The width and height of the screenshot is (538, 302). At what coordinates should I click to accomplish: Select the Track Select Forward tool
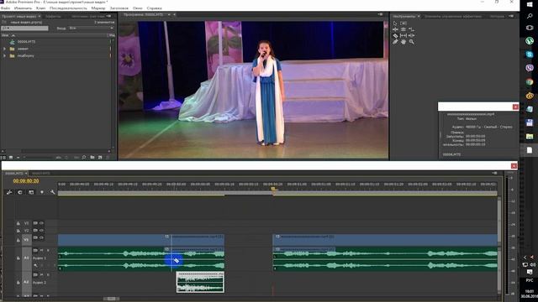(x=403, y=23)
